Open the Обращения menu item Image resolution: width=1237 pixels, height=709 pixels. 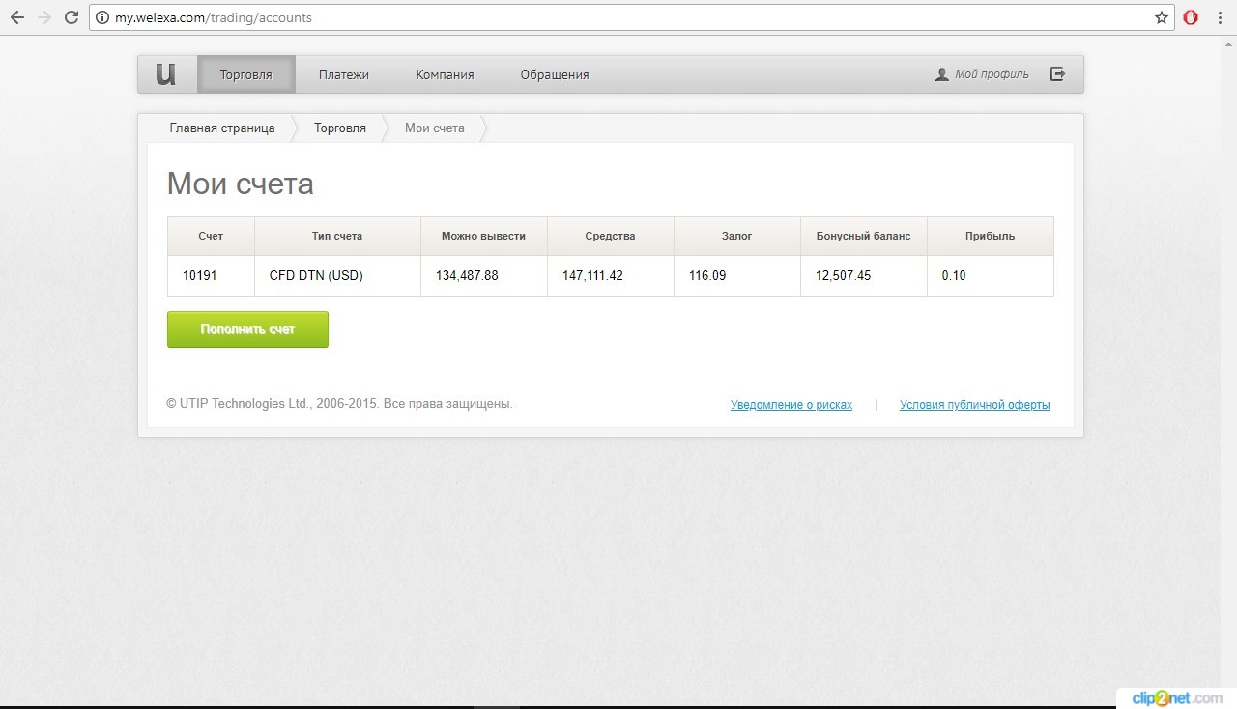pyautogui.click(x=555, y=74)
